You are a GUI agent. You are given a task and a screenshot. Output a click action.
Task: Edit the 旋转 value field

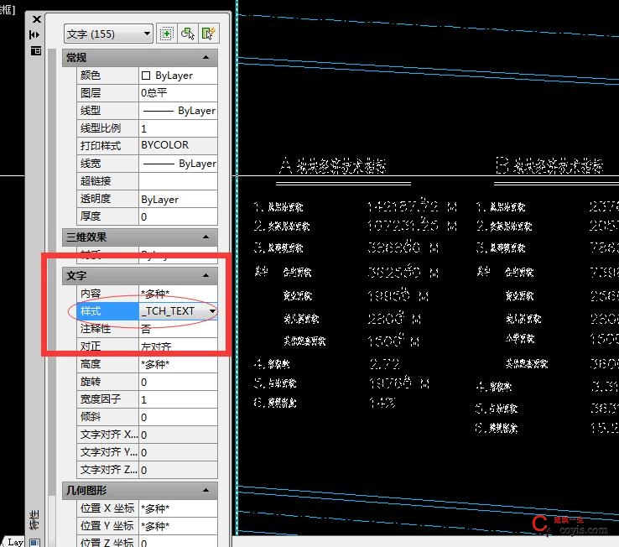coord(178,382)
